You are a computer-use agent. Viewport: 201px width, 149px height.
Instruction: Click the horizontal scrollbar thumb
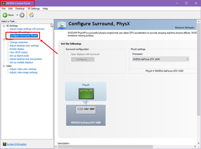(x=105, y=146)
